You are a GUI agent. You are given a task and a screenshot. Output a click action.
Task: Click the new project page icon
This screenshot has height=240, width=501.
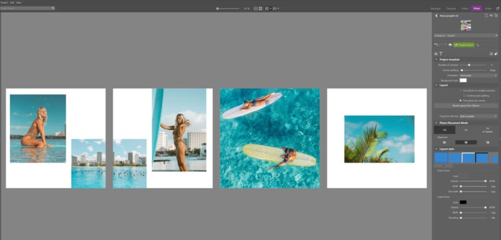tap(486, 16)
